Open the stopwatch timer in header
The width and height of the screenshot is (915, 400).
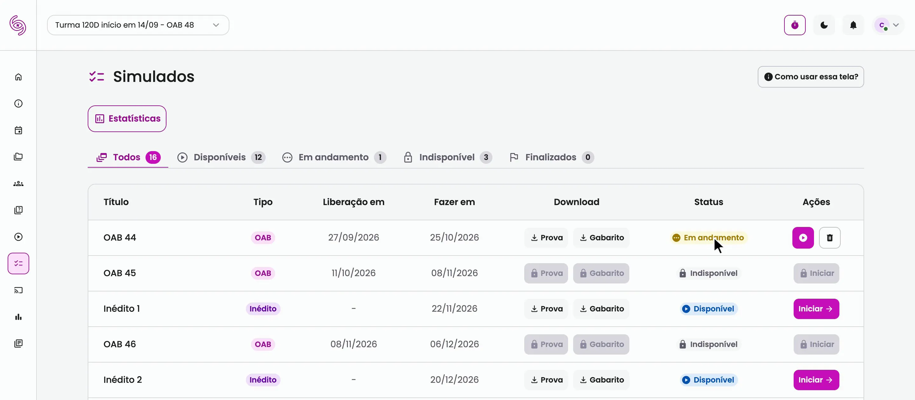point(795,25)
